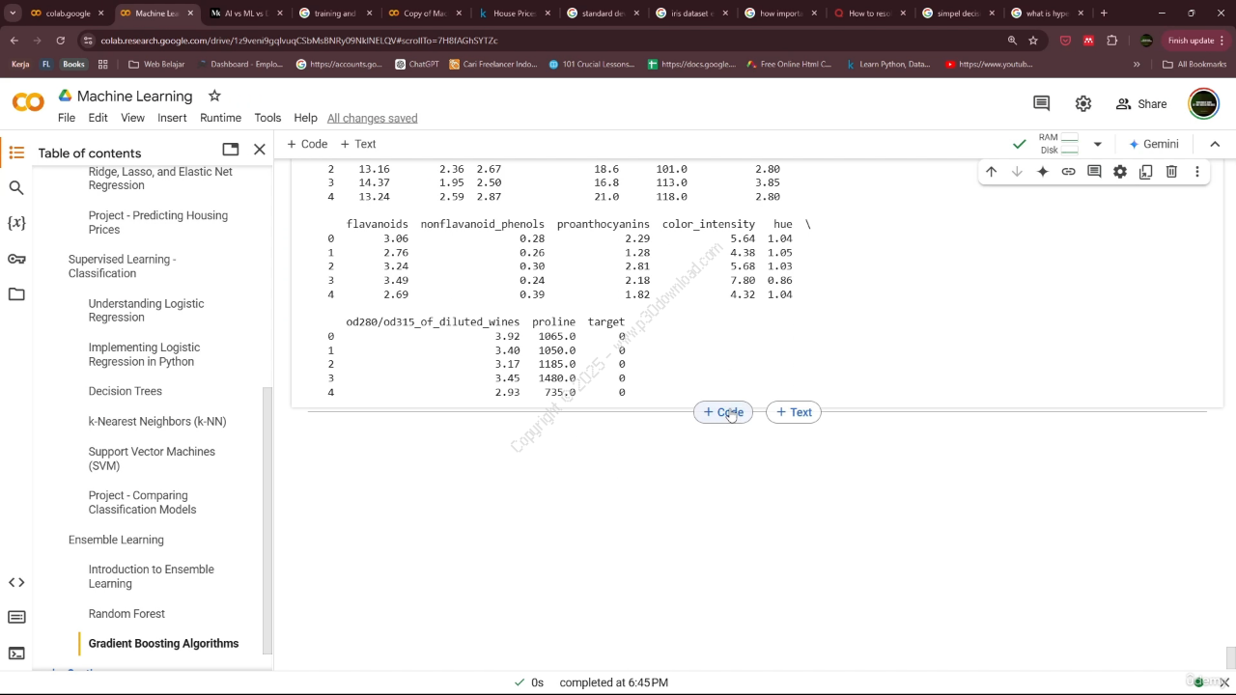This screenshot has width=1236, height=695.
Task: Go to Random Forest section
Action: point(126,614)
